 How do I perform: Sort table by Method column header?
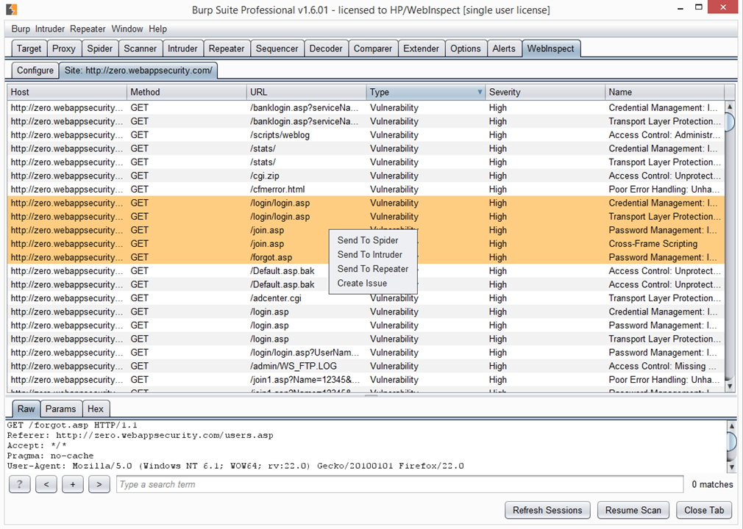(187, 93)
